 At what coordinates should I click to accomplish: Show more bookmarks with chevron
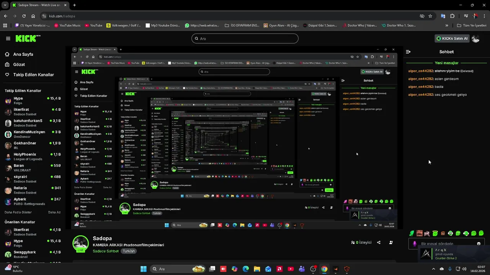click(x=447, y=26)
